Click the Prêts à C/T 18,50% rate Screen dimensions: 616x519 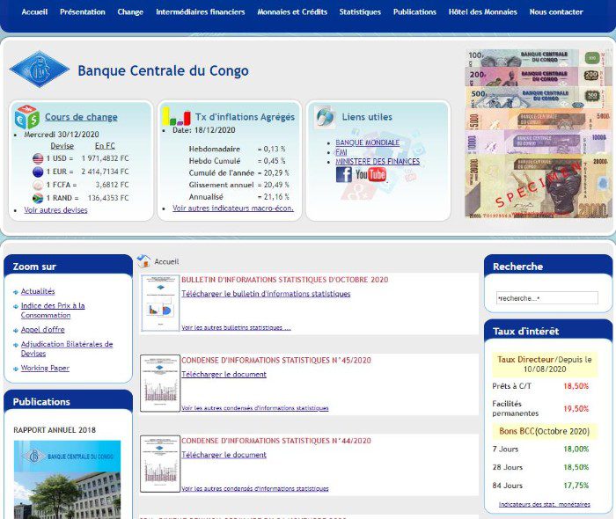click(576, 386)
